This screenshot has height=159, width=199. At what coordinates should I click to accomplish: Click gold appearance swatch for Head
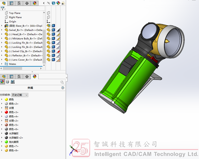click(x=58, y=34)
